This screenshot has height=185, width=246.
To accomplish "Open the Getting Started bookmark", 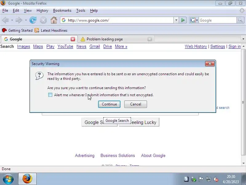I will [x=17, y=30].
